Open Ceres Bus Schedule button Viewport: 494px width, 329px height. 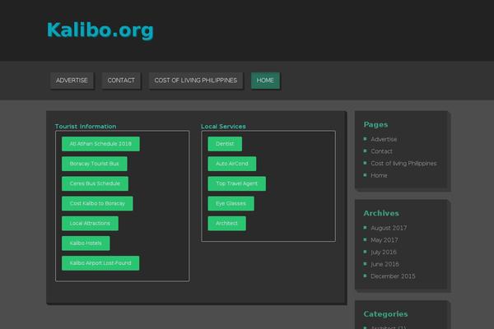(x=95, y=183)
